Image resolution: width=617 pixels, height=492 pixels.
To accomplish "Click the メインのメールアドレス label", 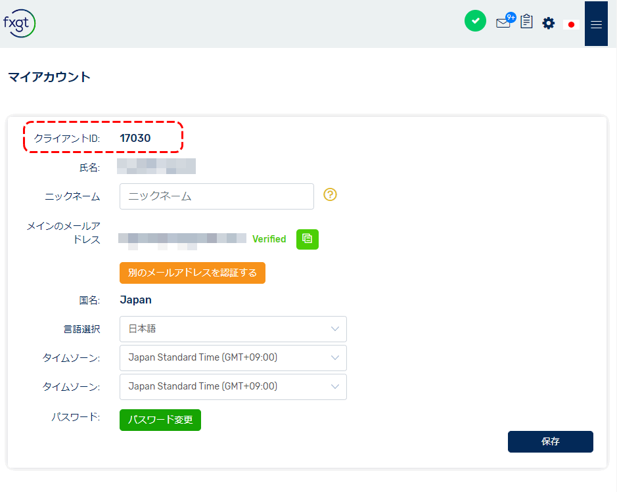I will [64, 233].
